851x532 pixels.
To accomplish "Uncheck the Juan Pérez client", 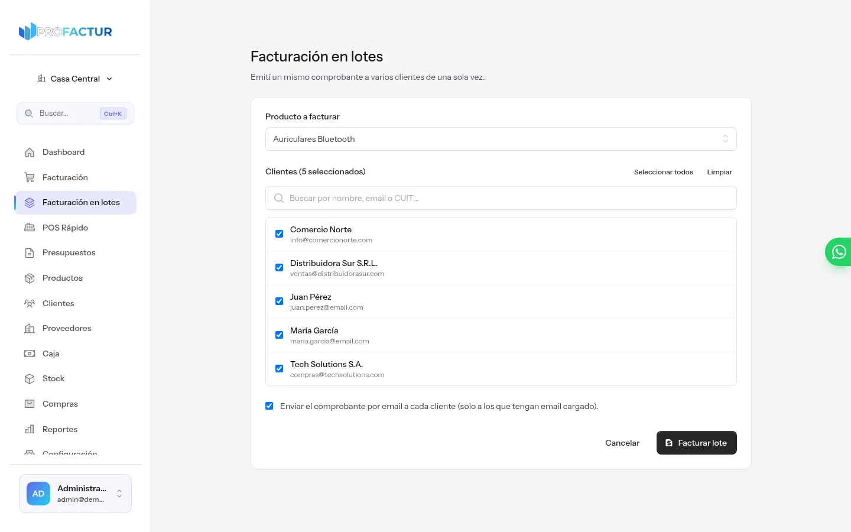I will 280,301.
